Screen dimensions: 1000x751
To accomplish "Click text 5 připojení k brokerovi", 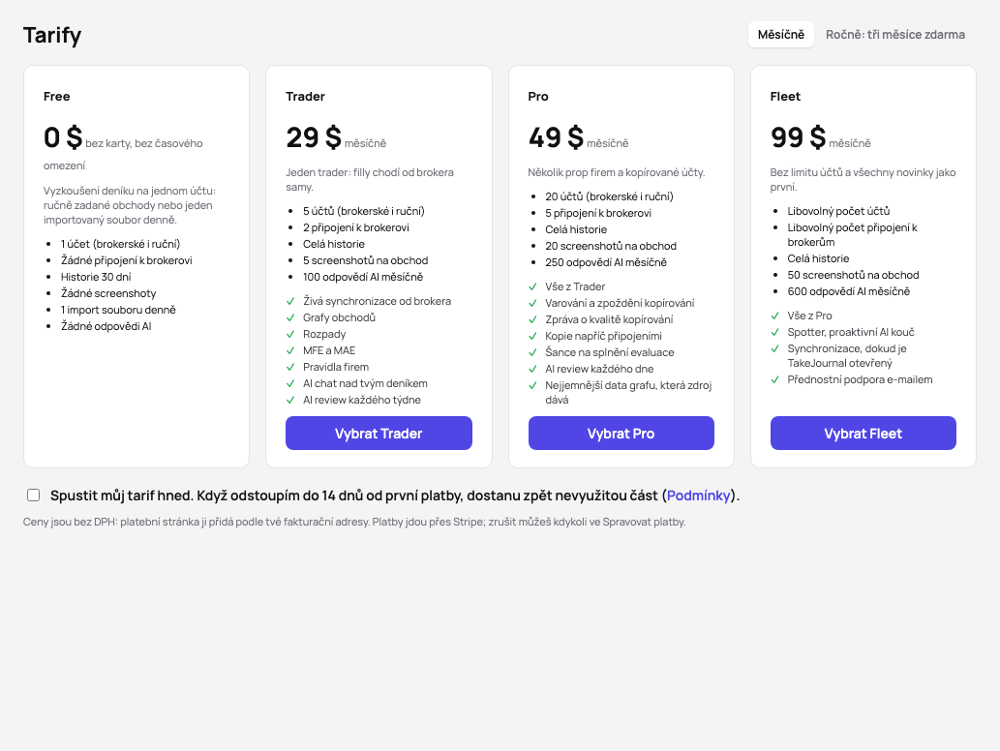I will 598,213.
